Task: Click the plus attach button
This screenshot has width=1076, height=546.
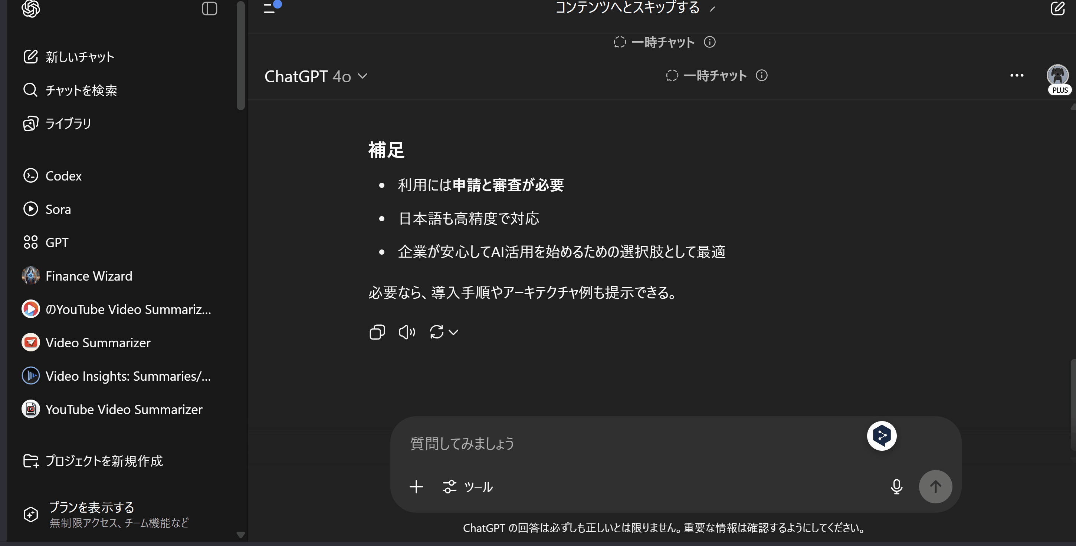Action: tap(416, 487)
